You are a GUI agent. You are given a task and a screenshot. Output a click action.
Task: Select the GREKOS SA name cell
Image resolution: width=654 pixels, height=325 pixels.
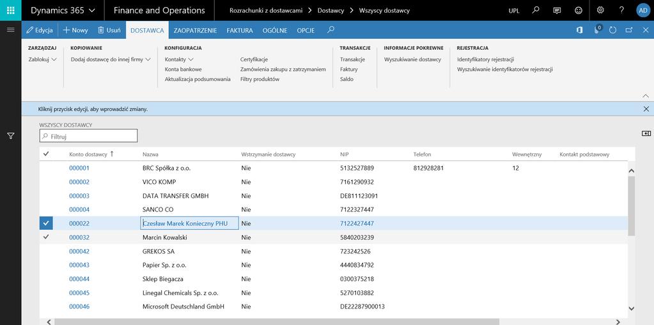tap(190, 251)
